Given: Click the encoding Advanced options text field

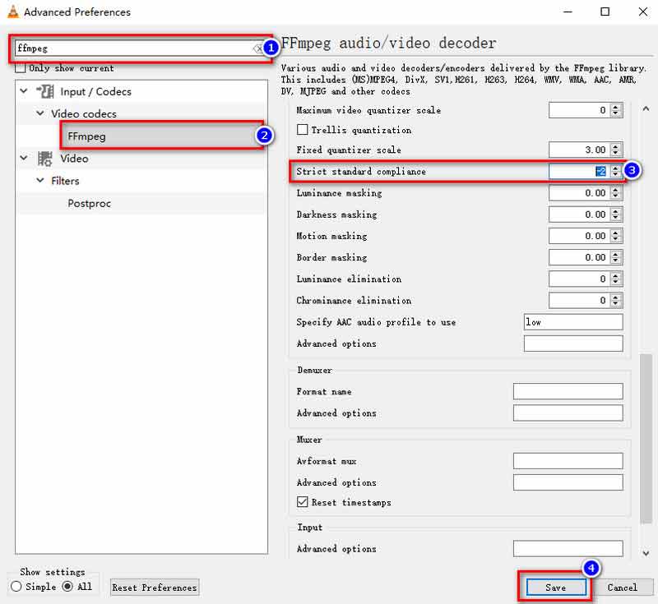Looking at the screenshot, I should [x=573, y=343].
